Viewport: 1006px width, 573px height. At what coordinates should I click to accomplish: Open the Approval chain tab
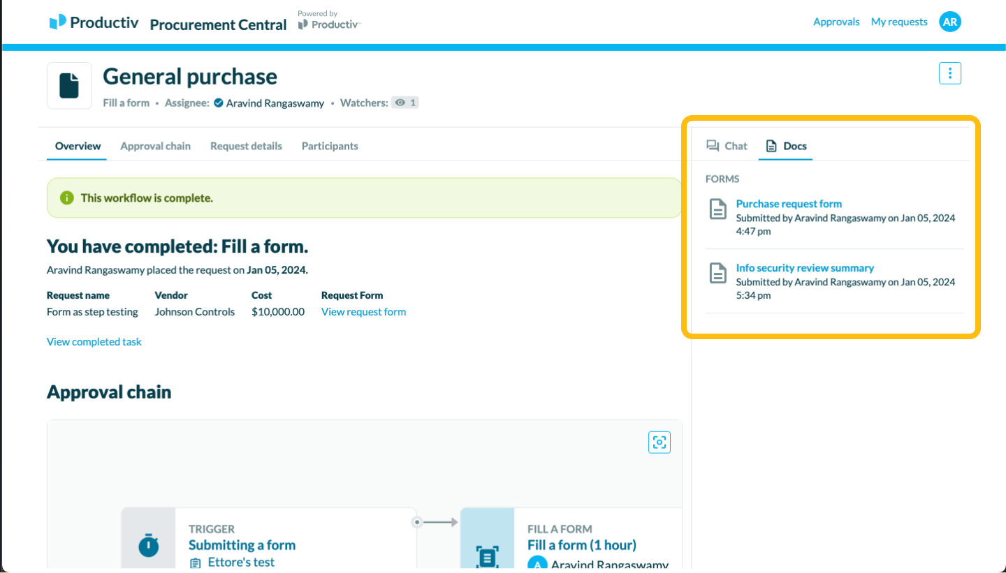coord(155,146)
